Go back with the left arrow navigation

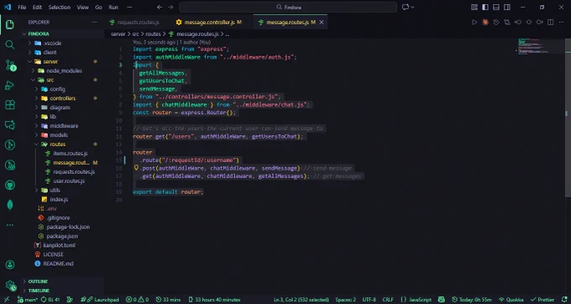click(160, 8)
